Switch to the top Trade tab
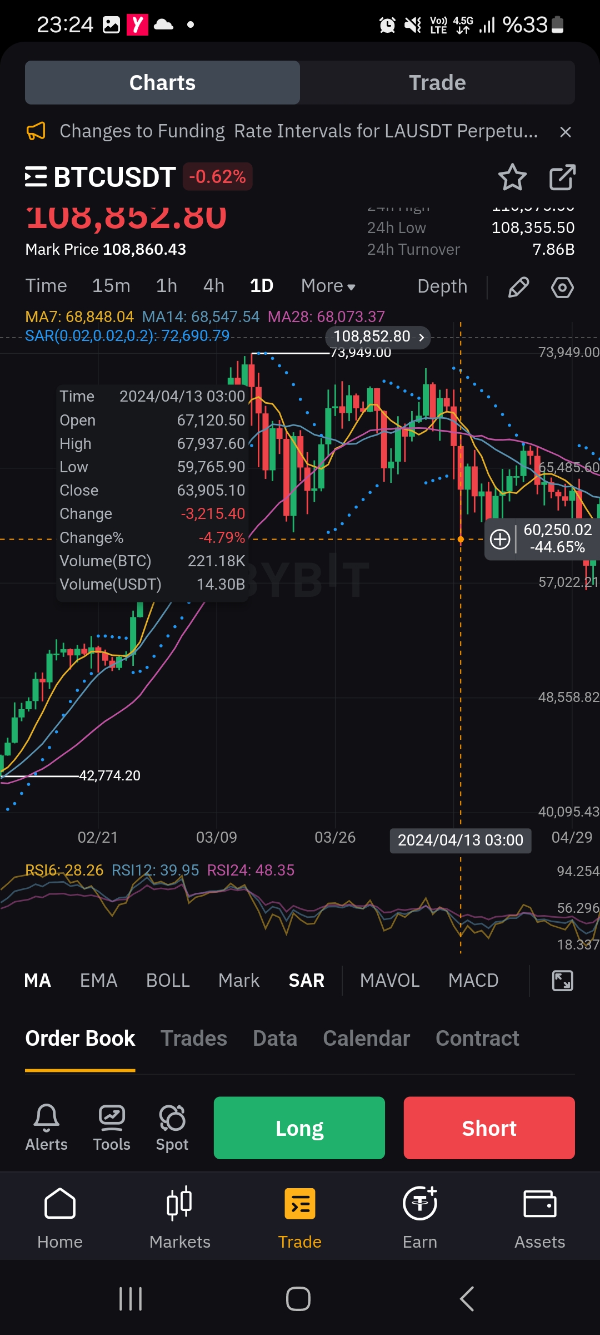Screen dimensions: 600x1335 tap(437, 83)
